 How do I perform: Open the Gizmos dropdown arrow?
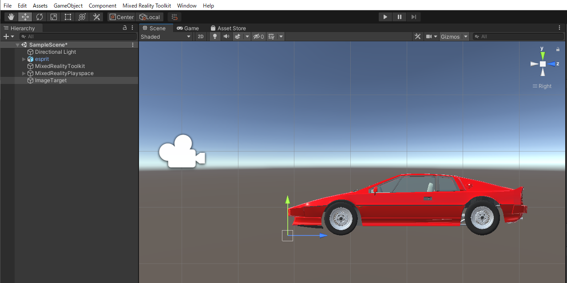click(x=466, y=36)
